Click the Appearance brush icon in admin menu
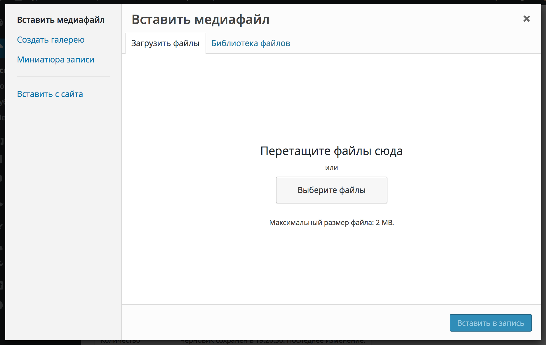 click(x=2, y=204)
